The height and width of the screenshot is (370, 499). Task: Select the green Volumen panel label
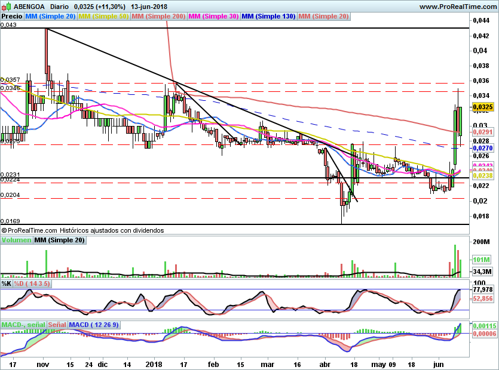[16, 240]
